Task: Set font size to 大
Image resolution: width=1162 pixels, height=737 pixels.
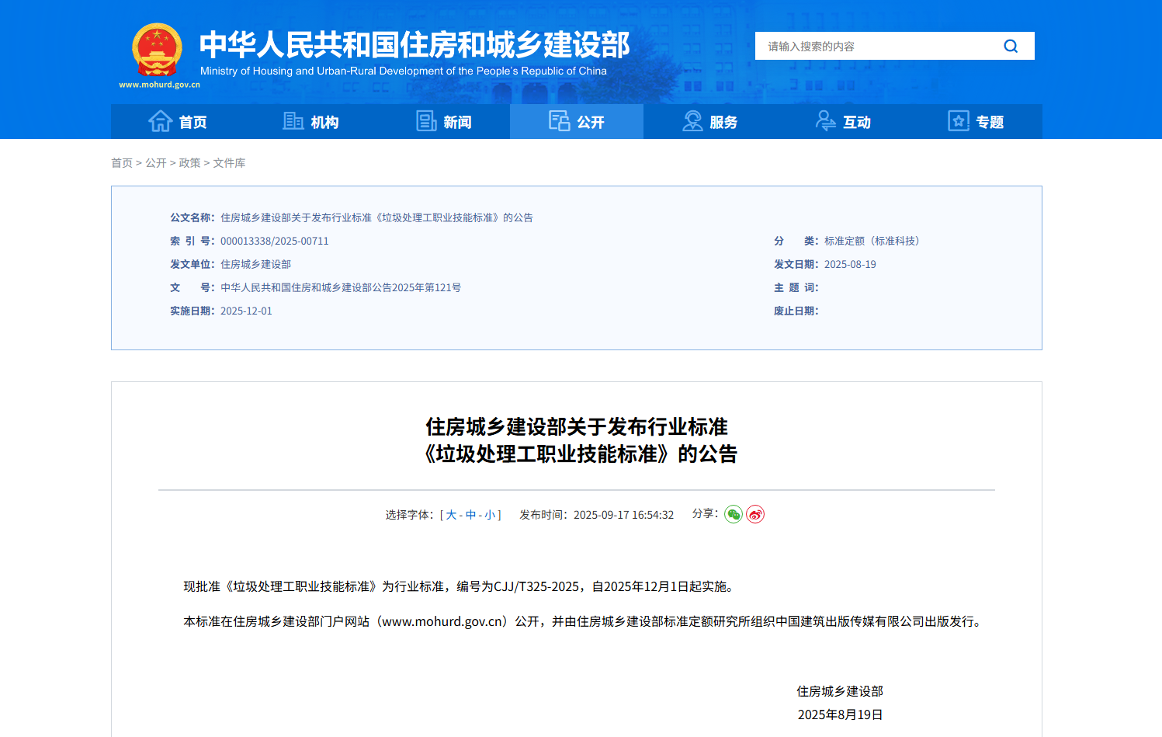Action: [x=451, y=515]
